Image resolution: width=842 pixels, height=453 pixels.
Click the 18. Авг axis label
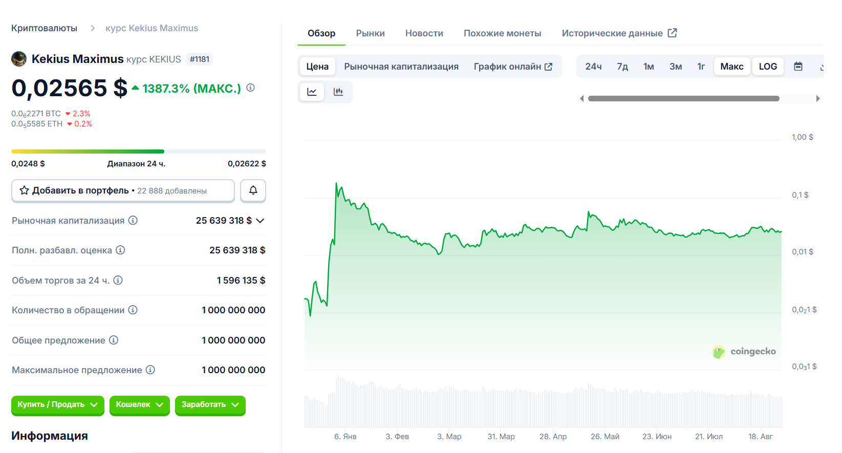tap(761, 437)
